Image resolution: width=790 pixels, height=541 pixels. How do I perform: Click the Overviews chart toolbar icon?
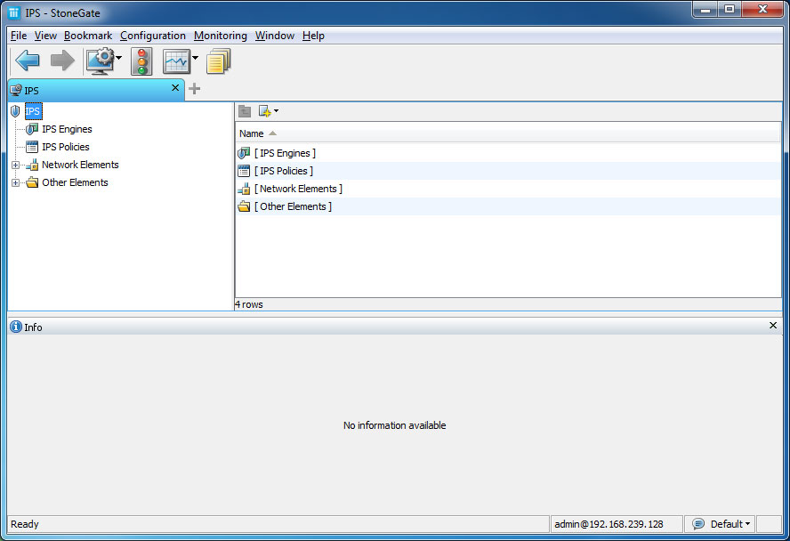pyautogui.click(x=176, y=61)
